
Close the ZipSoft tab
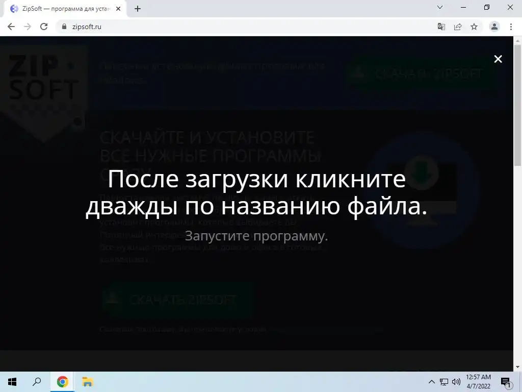(118, 9)
